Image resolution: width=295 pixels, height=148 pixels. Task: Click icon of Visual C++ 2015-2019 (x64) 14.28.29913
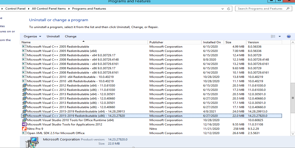coord(24,111)
